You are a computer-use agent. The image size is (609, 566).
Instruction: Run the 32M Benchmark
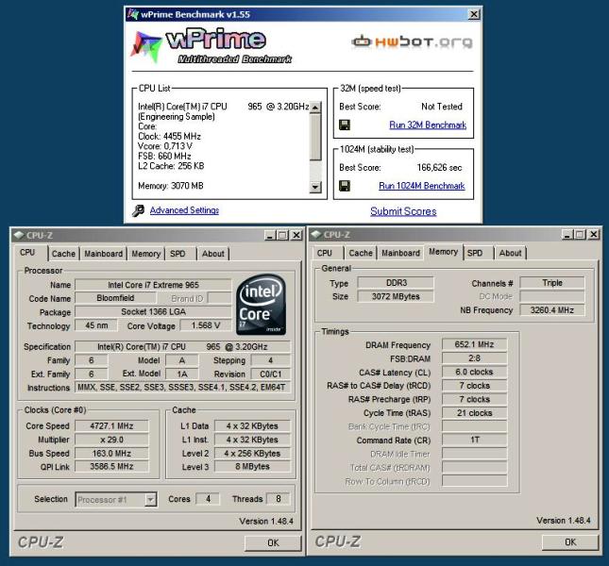[x=428, y=125]
